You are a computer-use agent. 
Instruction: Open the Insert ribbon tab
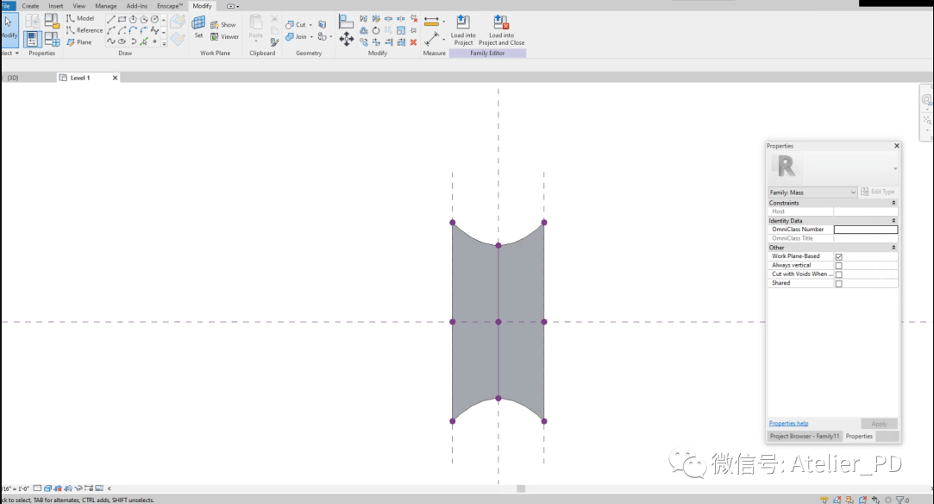(x=56, y=6)
